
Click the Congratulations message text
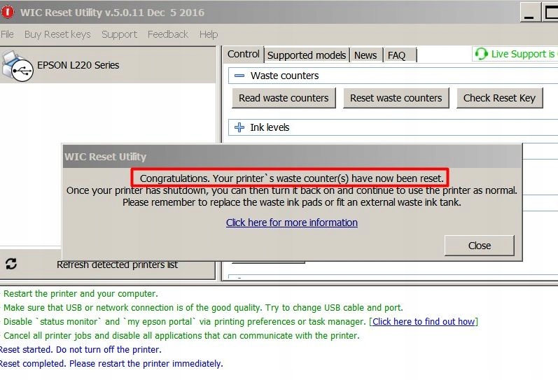(x=292, y=178)
